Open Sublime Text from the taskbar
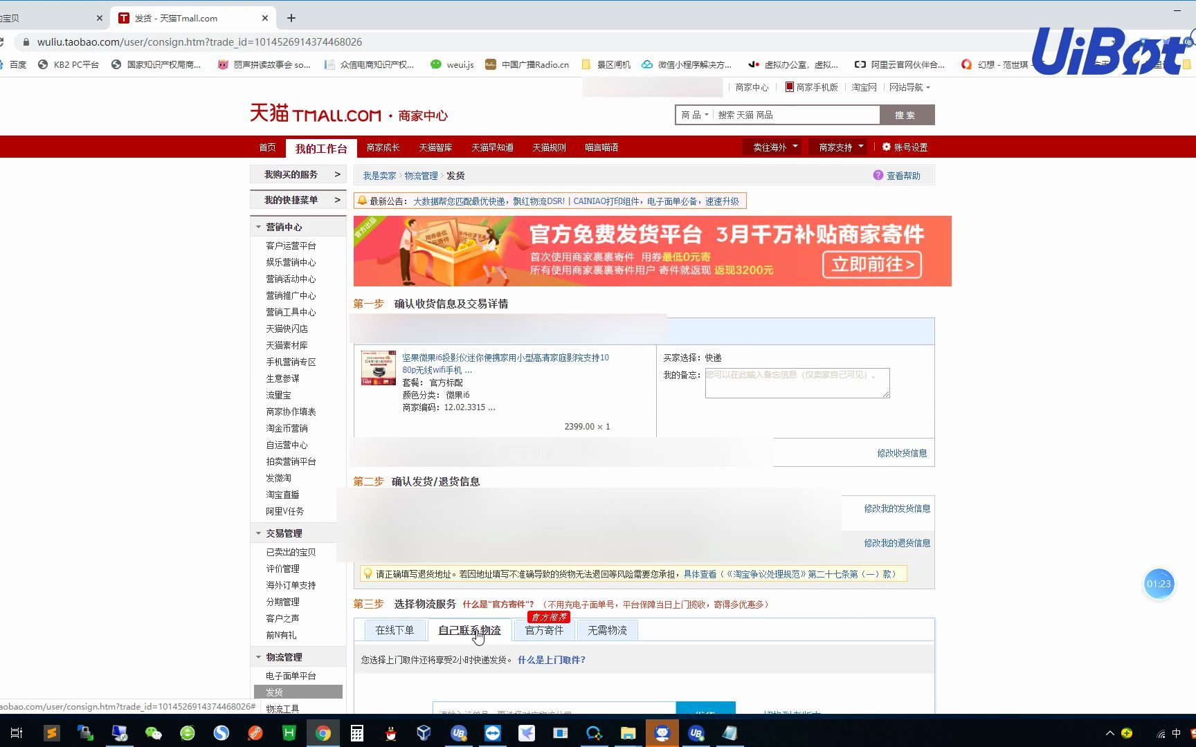The height and width of the screenshot is (747, 1196). point(52,732)
